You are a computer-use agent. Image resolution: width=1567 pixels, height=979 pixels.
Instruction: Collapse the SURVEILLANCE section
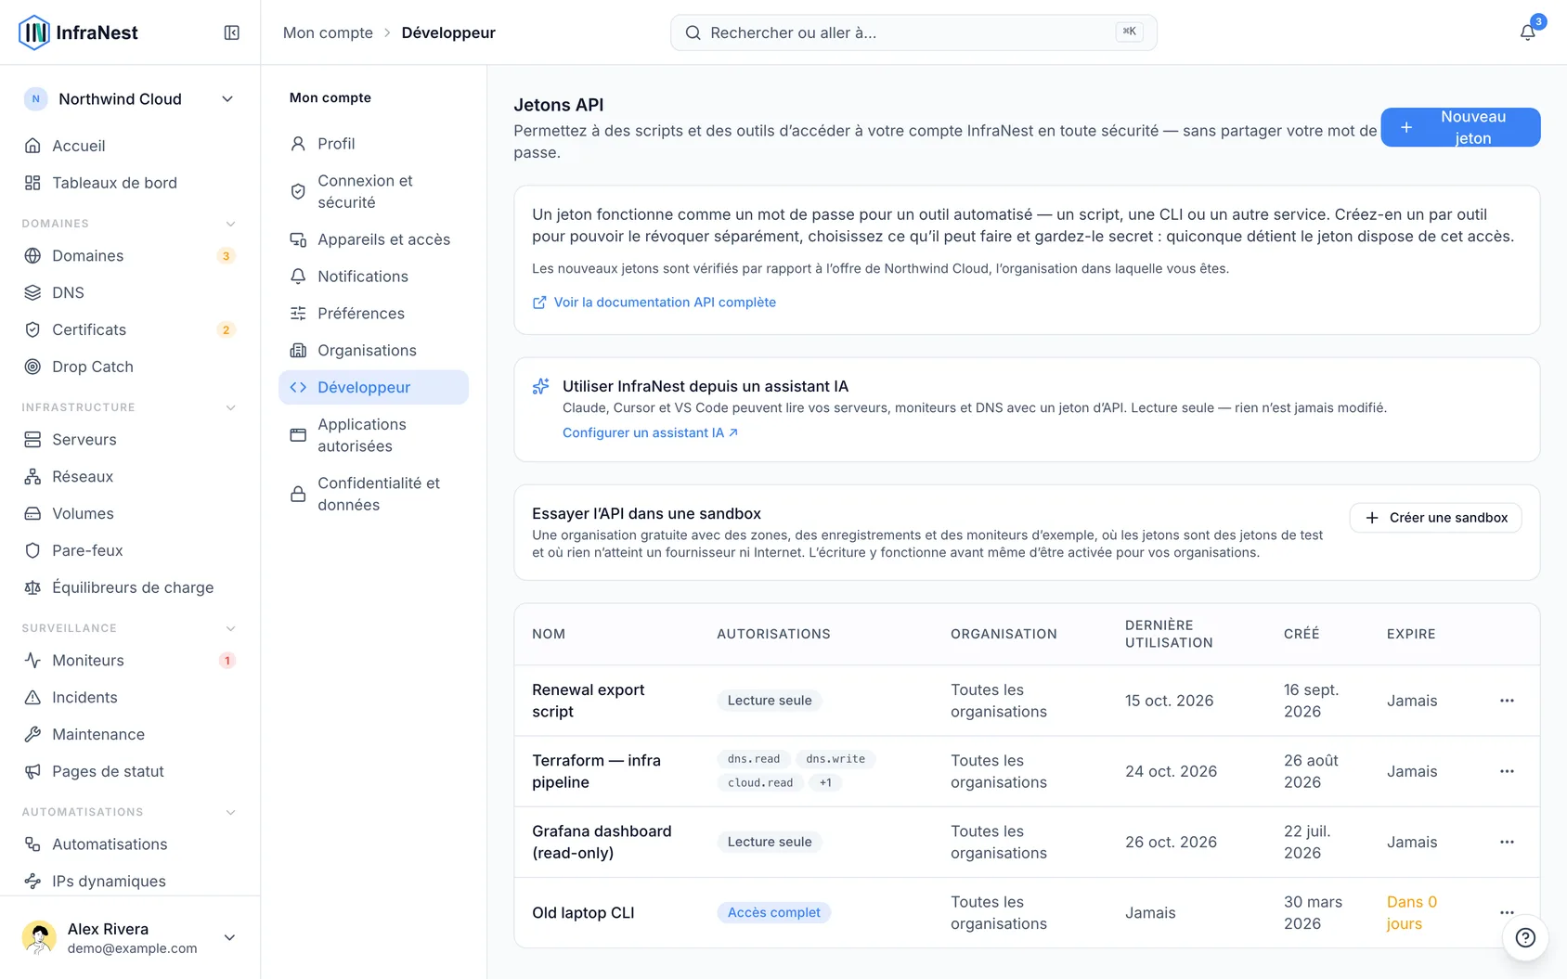pyautogui.click(x=231, y=628)
